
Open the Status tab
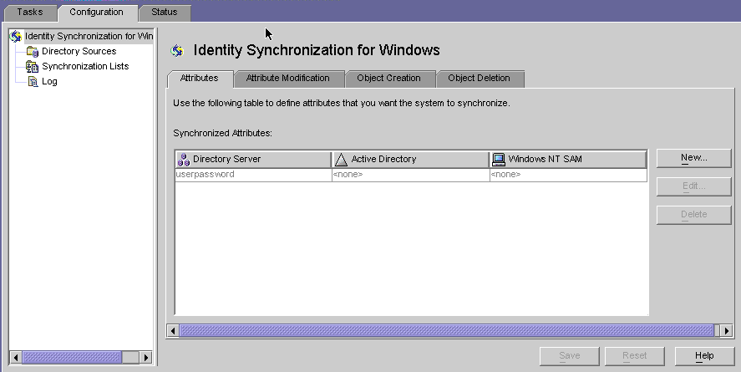tap(165, 13)
